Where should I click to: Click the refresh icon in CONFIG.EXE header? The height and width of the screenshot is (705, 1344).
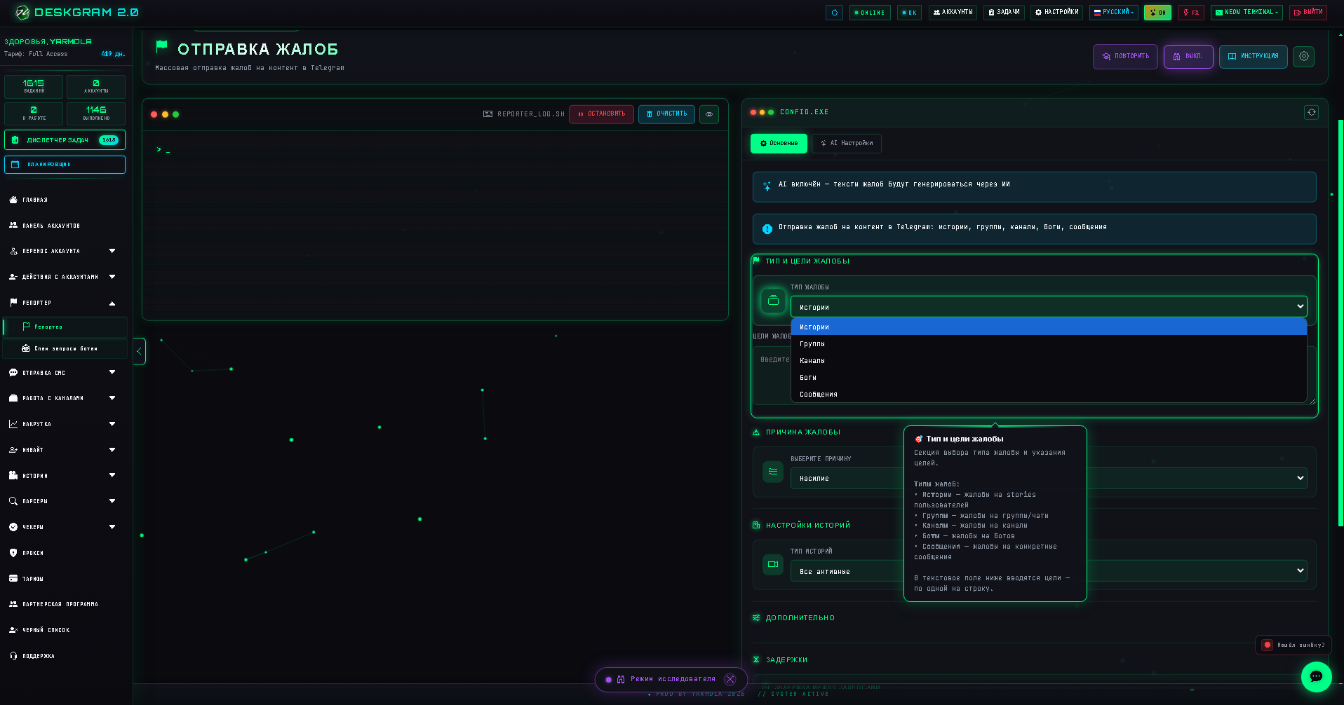coord(1312,112)
